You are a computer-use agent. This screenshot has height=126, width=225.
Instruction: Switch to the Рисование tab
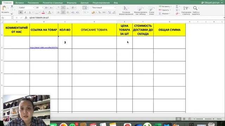33,3
